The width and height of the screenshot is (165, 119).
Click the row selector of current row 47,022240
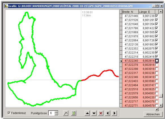tap(121, 61)
